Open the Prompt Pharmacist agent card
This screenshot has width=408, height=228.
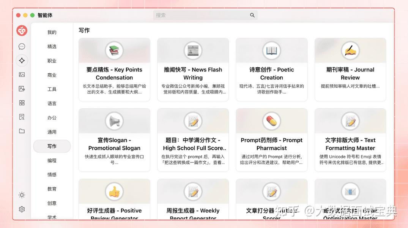(x=272, y=140)
